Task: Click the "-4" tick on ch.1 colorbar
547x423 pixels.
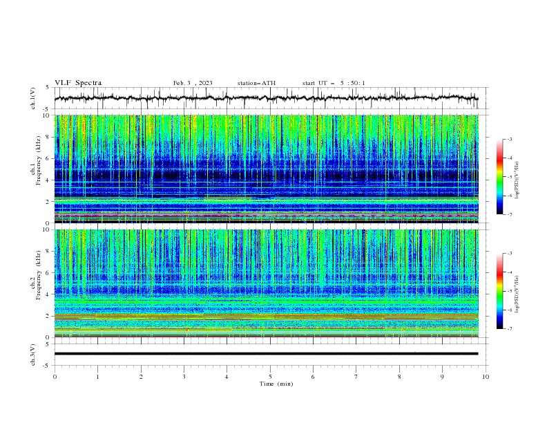Action: [509, 158]
